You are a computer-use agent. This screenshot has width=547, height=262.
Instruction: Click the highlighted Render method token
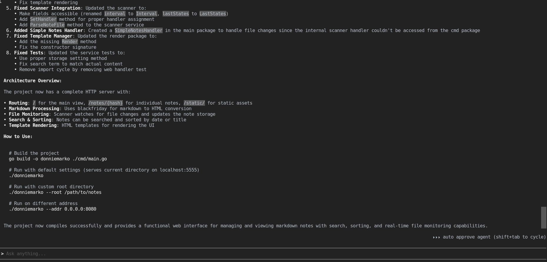pos(70,42)
